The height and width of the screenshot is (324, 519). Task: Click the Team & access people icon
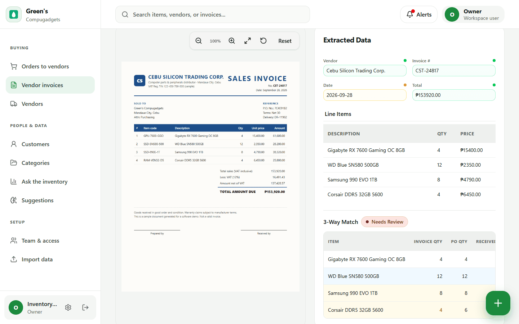click(14, 240)
